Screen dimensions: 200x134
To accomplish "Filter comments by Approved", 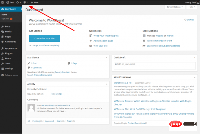I will (x=49, y=121).
